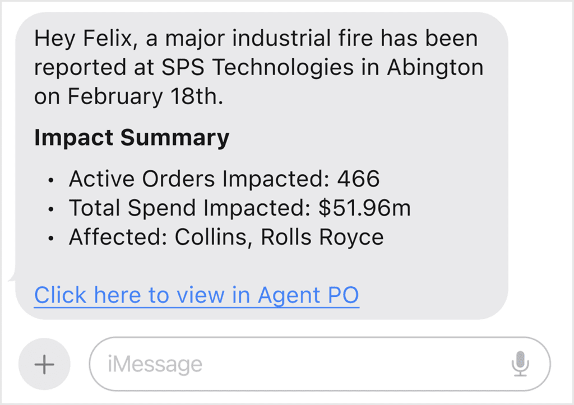Screen dimensions: 574x405
Task: Open the Click here to view in Agent PO link
Action: click(x=196, y=295)
